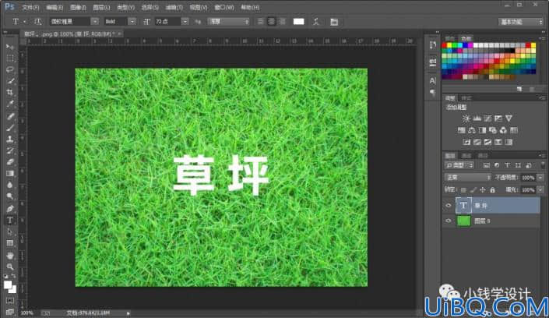
Task: Toggle lock transparent pixels
Action: point(463,190)
